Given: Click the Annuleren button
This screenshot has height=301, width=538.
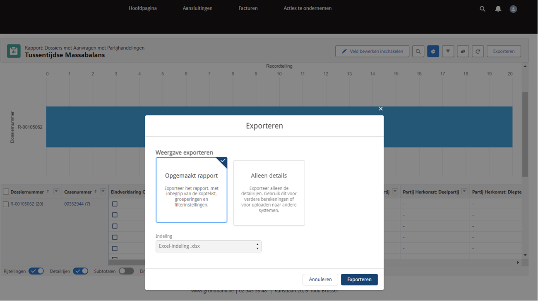Looking at the screenshot, I should pos(320,280).
